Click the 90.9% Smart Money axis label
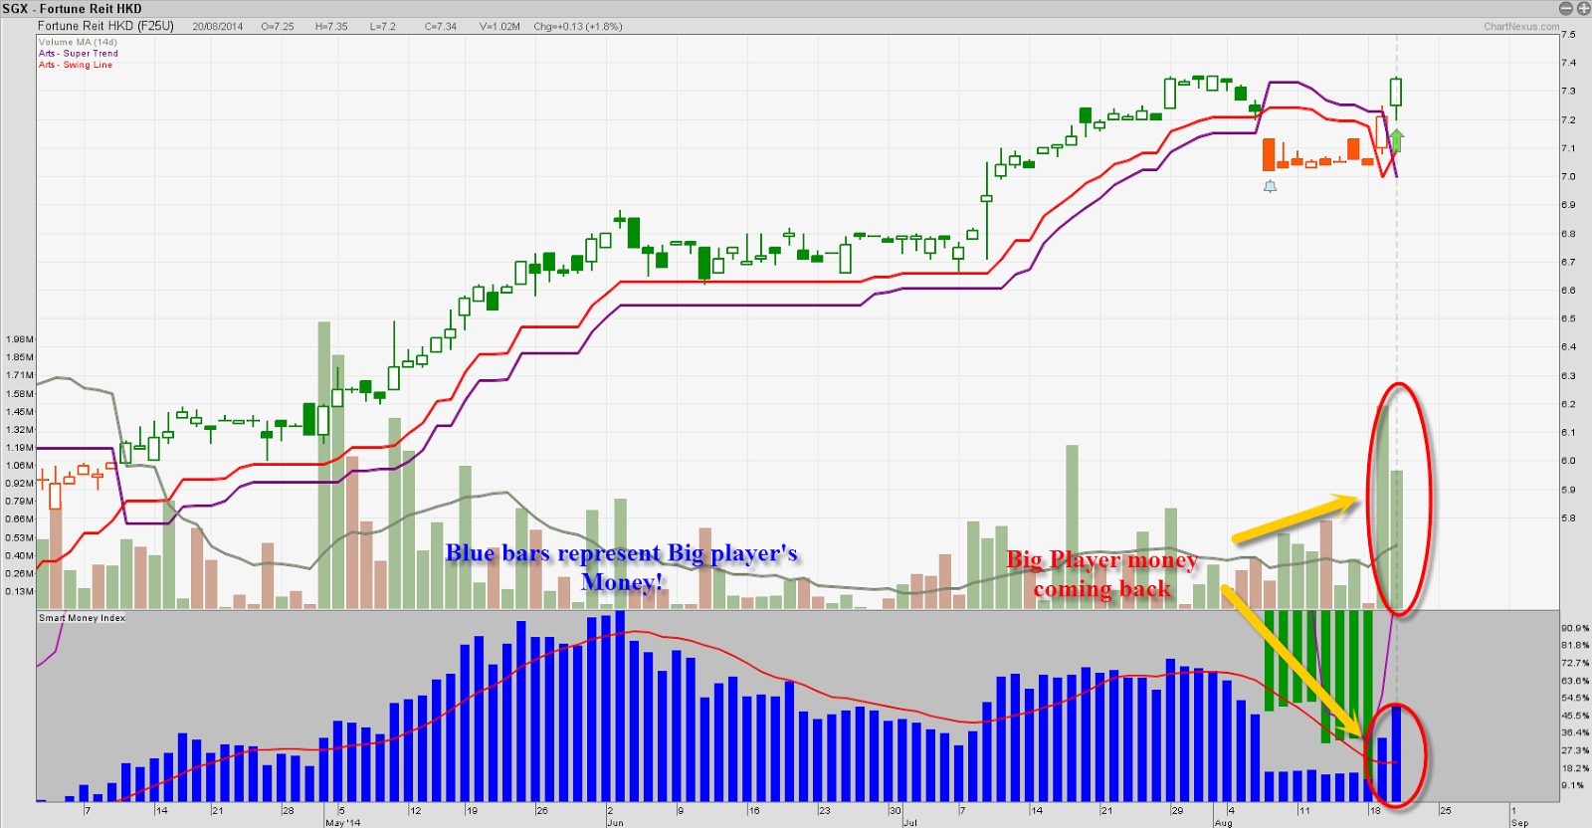This screenshot has width=1592, height=828. pos(1575,628)
